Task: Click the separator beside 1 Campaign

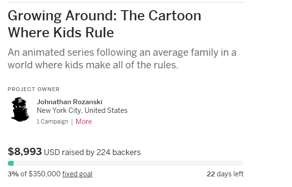Action: tap(72, 122)
